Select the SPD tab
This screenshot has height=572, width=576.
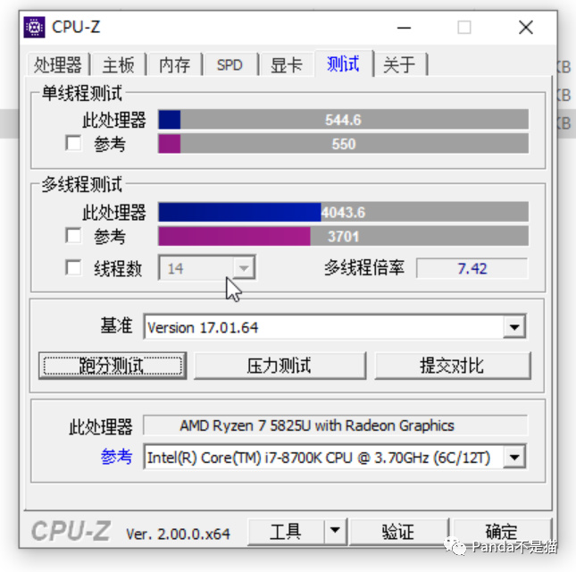[x=230, y=65]
